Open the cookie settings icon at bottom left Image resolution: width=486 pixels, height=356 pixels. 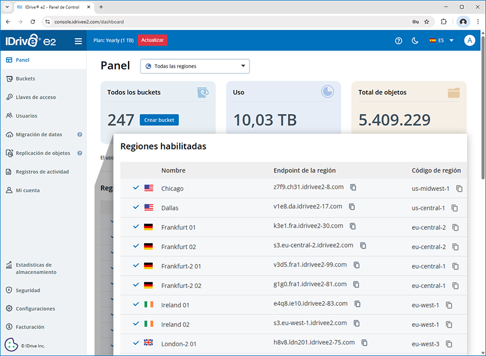point(11,345)
